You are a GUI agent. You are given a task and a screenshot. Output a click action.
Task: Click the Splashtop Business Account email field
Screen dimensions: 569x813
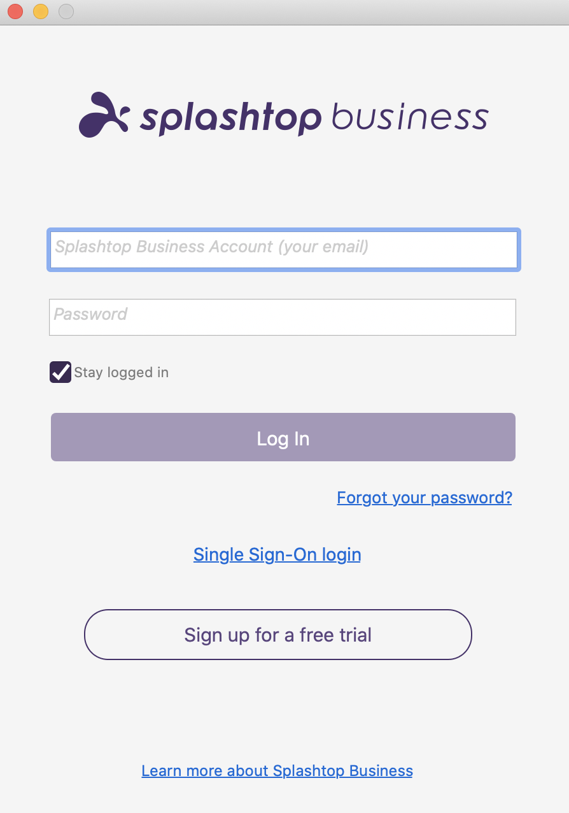283,249
